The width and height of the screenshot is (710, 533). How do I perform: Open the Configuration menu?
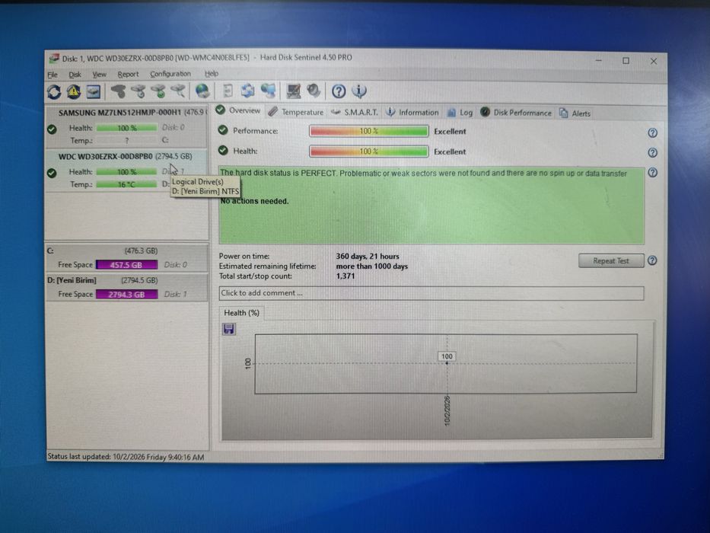coord(170,74)
